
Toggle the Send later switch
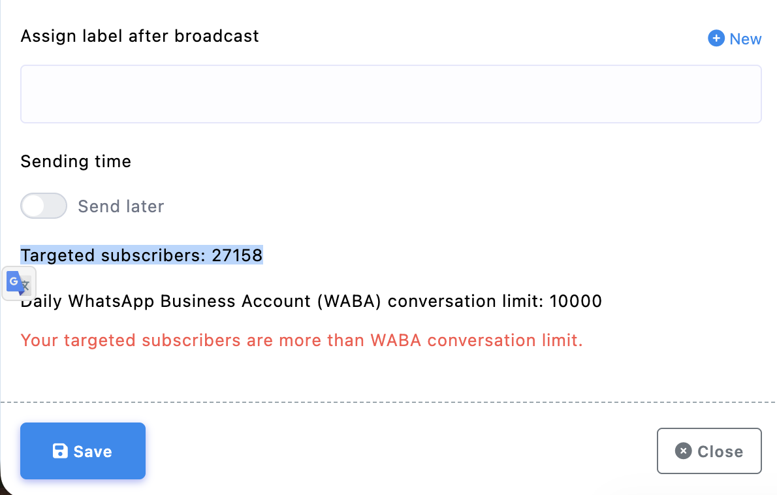44,206
